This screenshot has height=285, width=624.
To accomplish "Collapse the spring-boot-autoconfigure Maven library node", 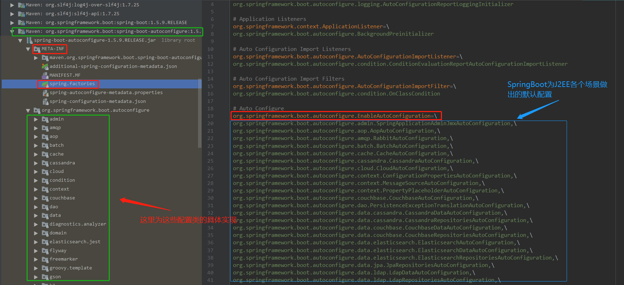I will (12, 31).
